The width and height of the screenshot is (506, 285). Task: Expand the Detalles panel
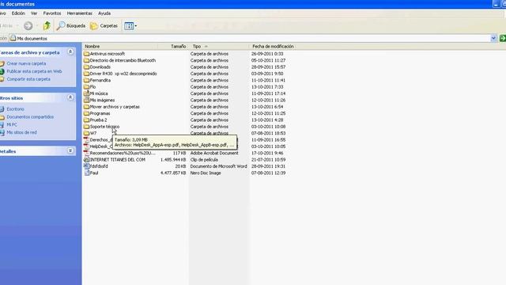70,151
